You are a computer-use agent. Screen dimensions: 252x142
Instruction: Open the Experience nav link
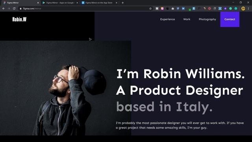[x=167, y=19]
